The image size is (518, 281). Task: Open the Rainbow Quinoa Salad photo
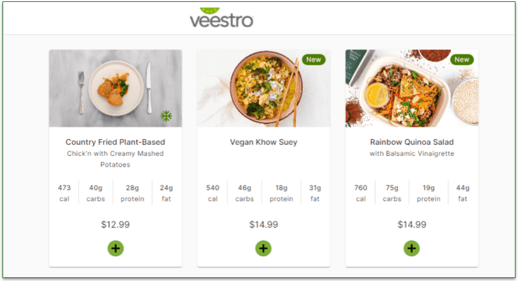click(x=412, y=88)
